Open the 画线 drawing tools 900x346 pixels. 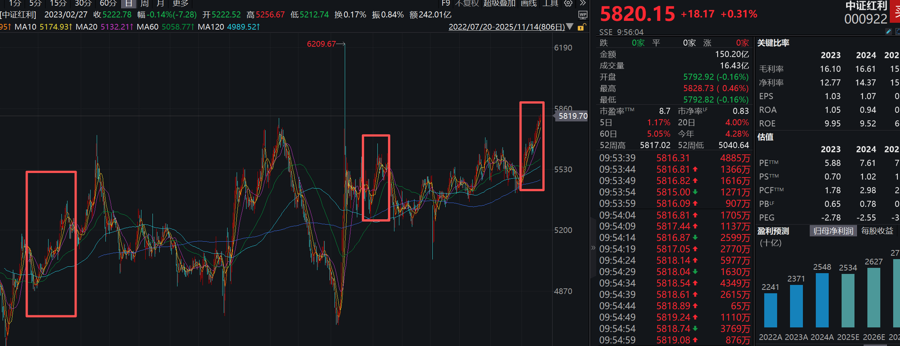click(x=529, y=3)
